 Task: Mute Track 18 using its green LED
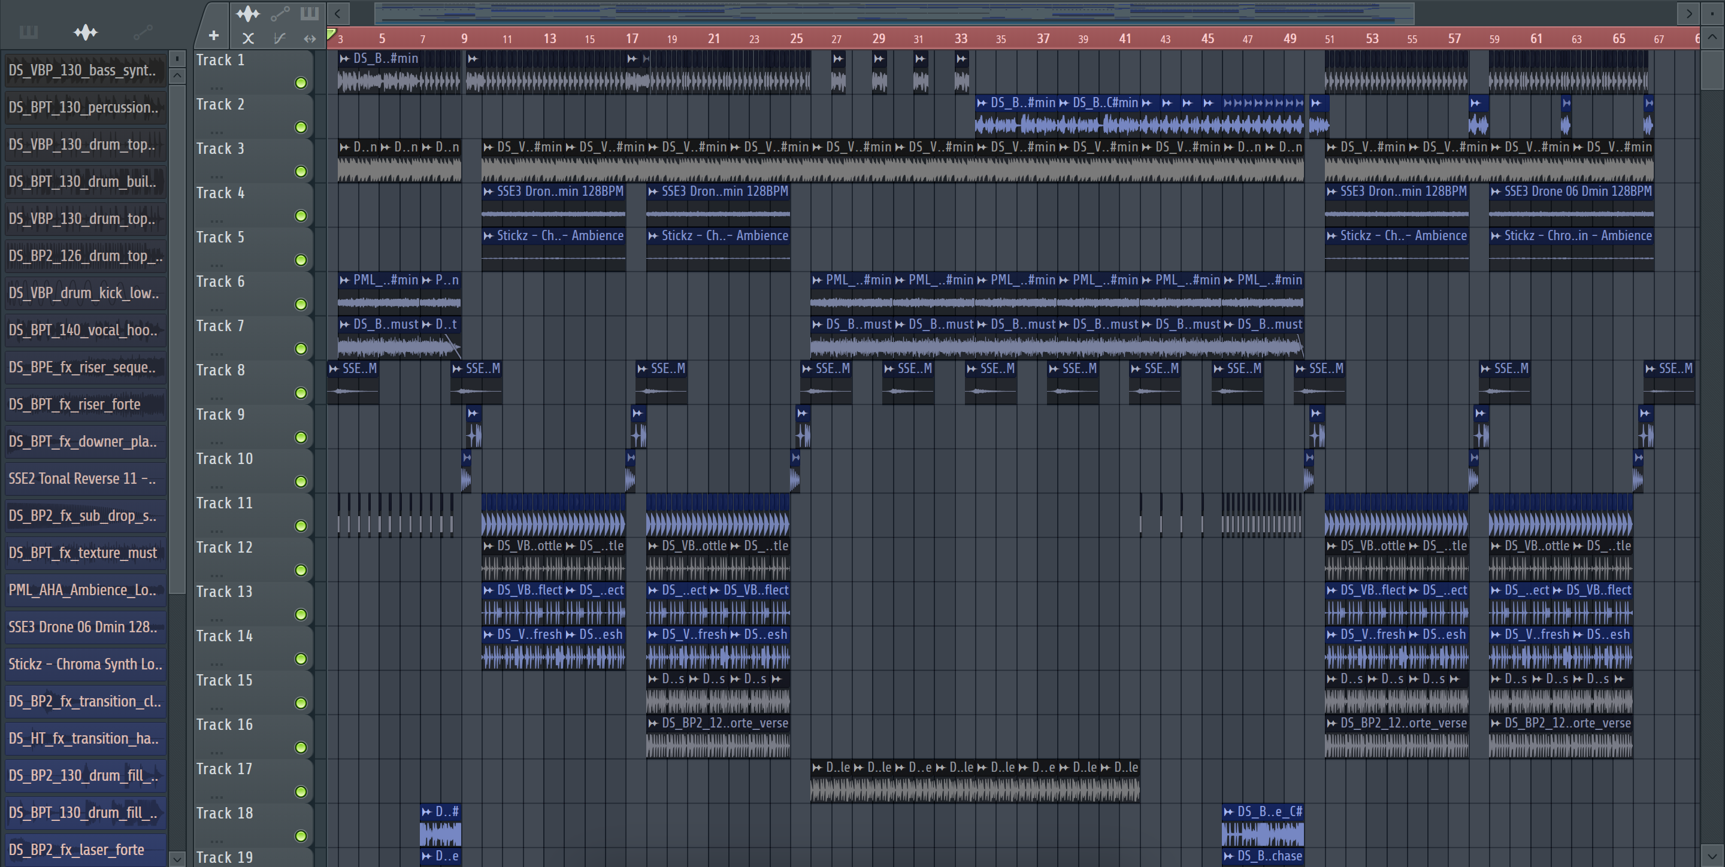(x=301, y=836)
